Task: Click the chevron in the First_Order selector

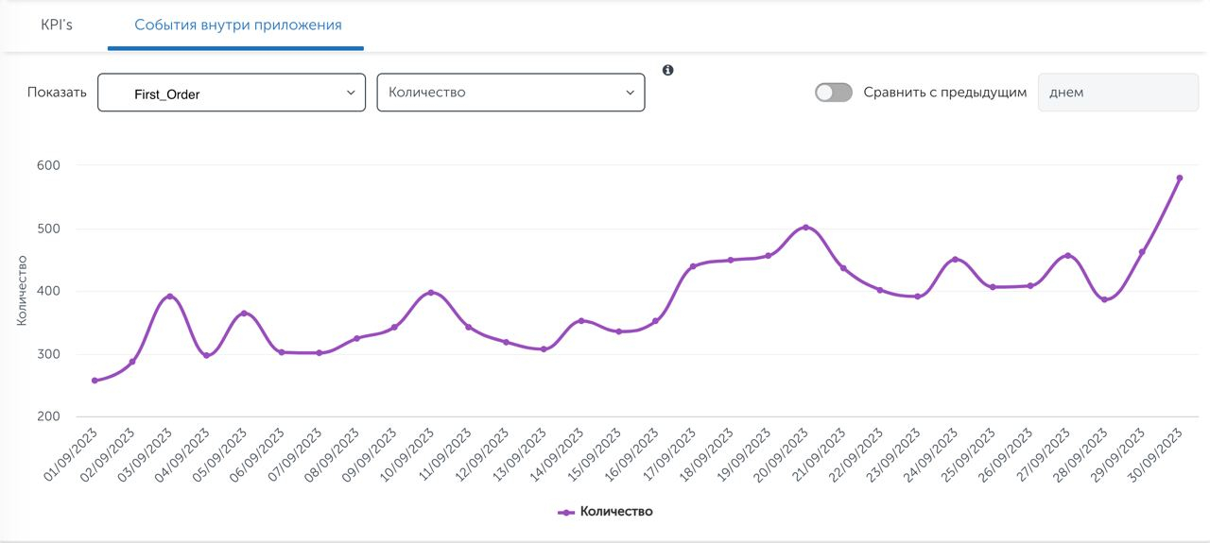Action: (351, 93)
